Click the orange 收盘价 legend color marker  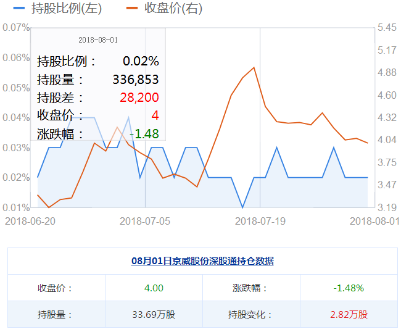132,8
